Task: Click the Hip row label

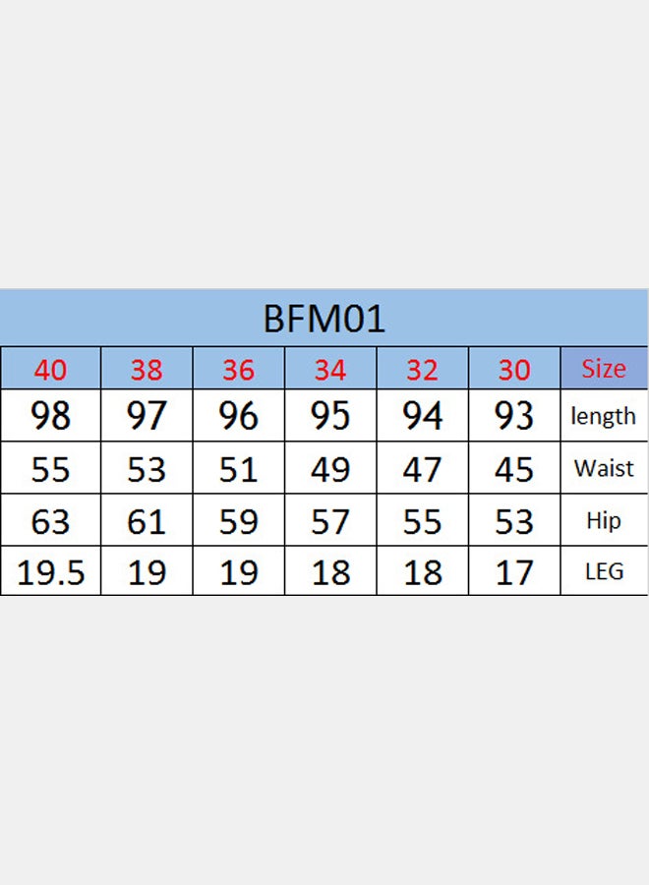Action: coord(603,520)
